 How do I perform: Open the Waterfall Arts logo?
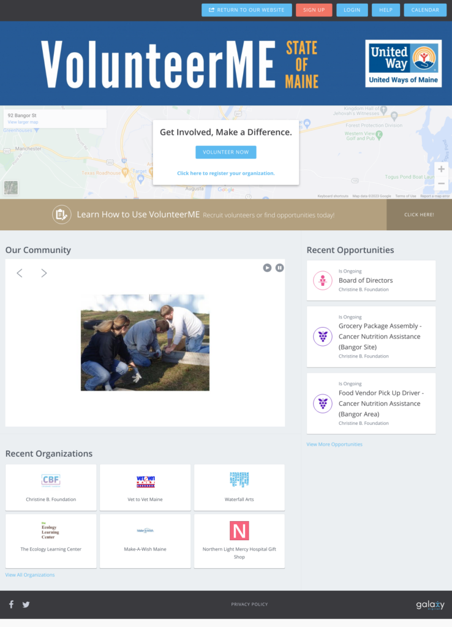(239, 479)
